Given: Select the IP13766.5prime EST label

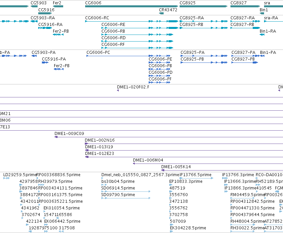Looking at the screenshot, I should (x=196, y=175).
